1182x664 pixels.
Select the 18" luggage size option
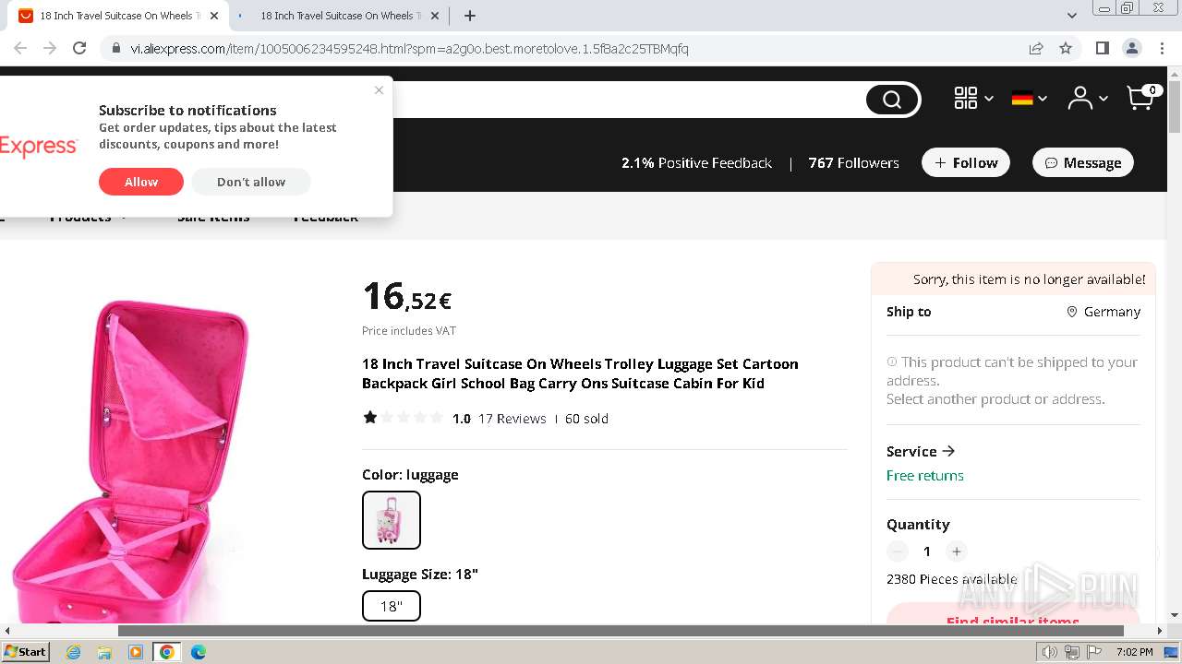[x=392, y=606]
